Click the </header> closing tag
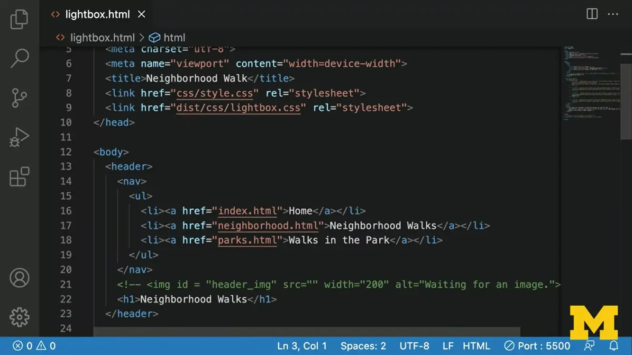This screenshot has height=355, width=632. [132, 314]
